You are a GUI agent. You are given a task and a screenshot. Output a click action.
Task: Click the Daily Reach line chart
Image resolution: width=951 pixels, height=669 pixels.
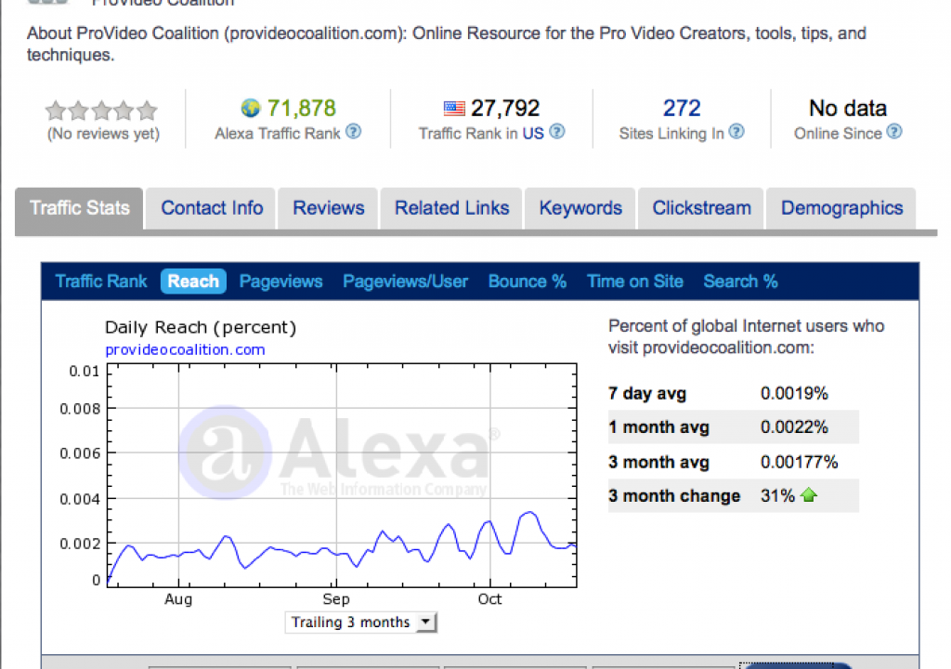click(x=342, y=476)
